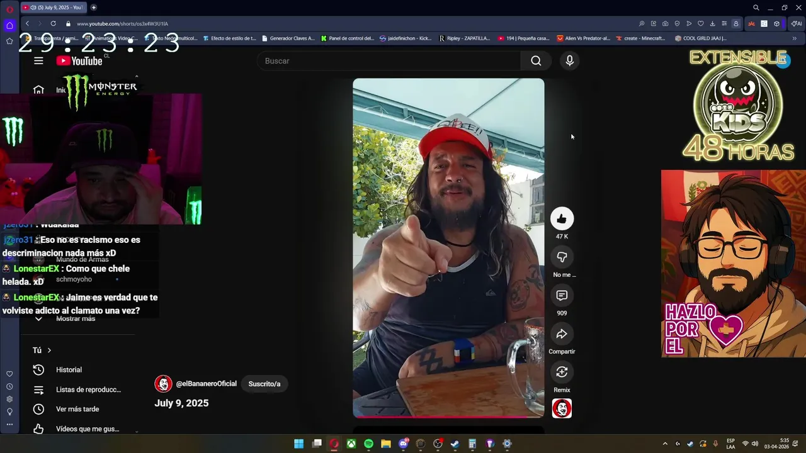The height and width of the screenshot is (453, 806).
Task: Open a new browser tab
Action: pyautogui.click(x=94, y=8)
